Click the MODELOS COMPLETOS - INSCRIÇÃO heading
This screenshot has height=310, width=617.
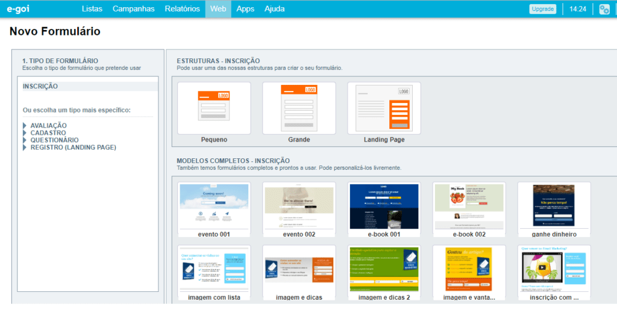point(233,161)
